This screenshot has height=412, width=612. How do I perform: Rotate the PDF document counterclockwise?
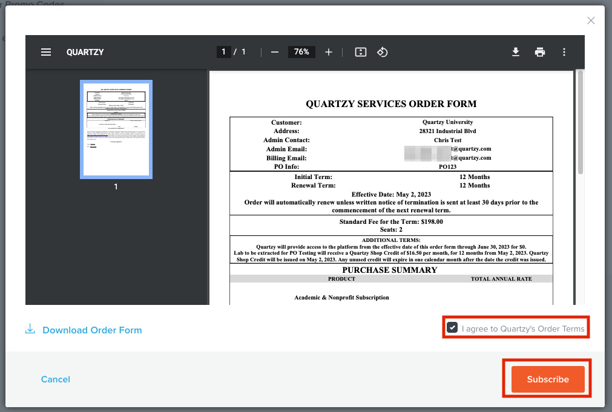pyautogui.click(x=382, y=52)
